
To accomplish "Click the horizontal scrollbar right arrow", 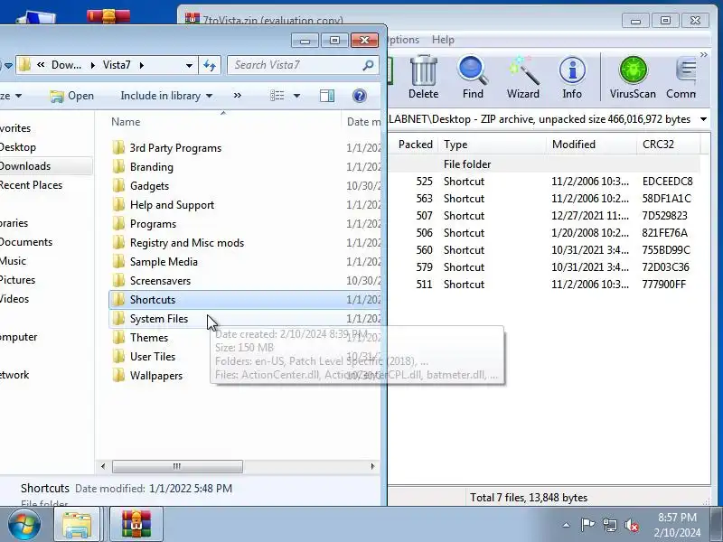I will point(372,466).
